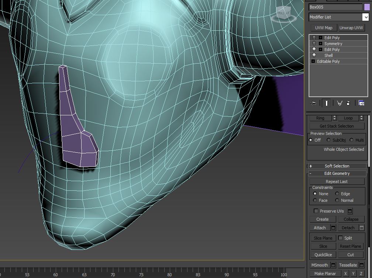
Task: Select Edge constraint radio button
Action: tap(337, 194)
